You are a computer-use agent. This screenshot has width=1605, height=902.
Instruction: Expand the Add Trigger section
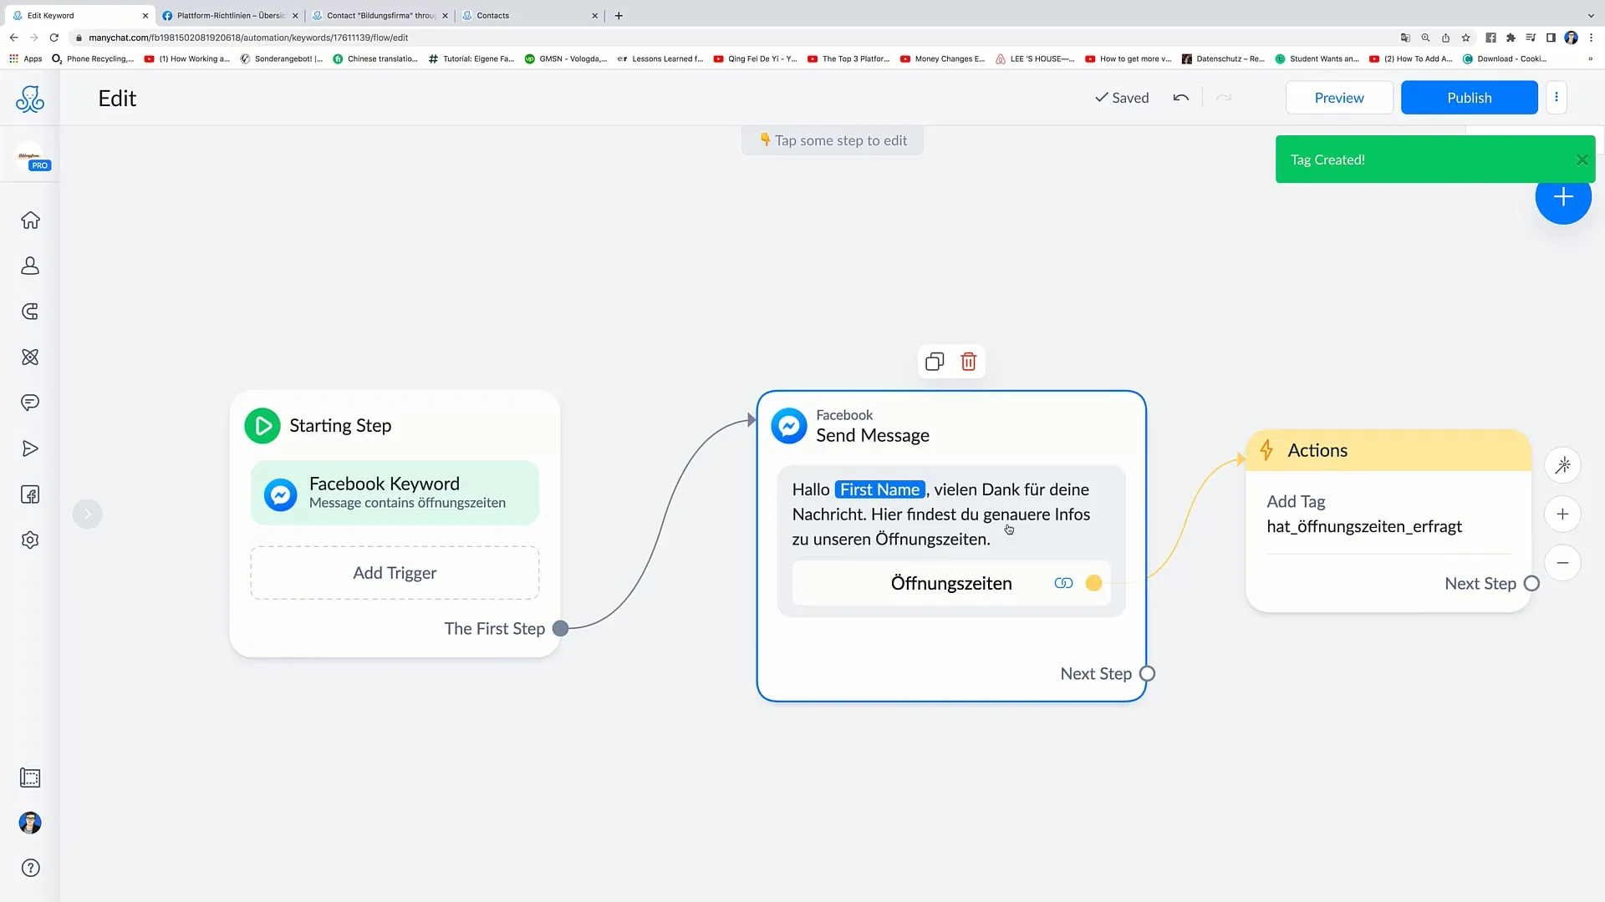pos(395,573)
